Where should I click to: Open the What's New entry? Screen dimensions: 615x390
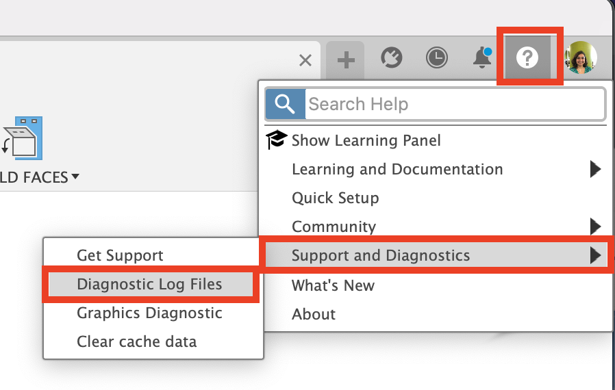coord(333,285)
